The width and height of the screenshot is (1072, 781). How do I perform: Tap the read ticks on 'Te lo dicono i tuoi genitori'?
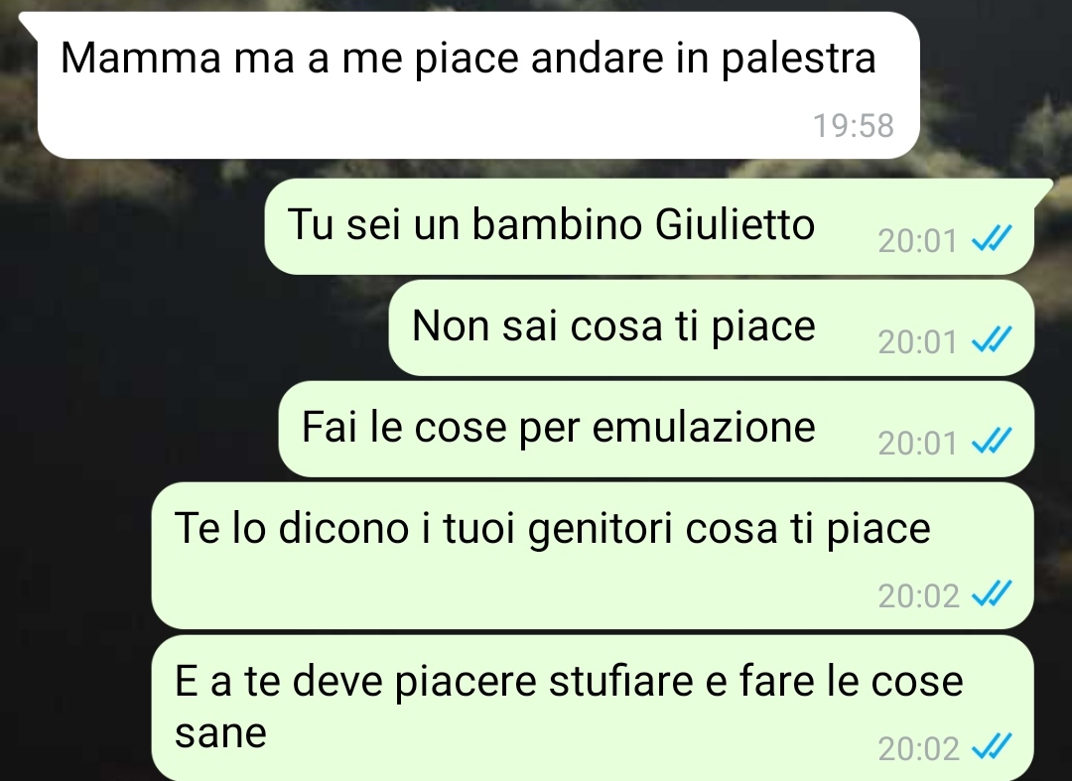[x=991, y=593]
